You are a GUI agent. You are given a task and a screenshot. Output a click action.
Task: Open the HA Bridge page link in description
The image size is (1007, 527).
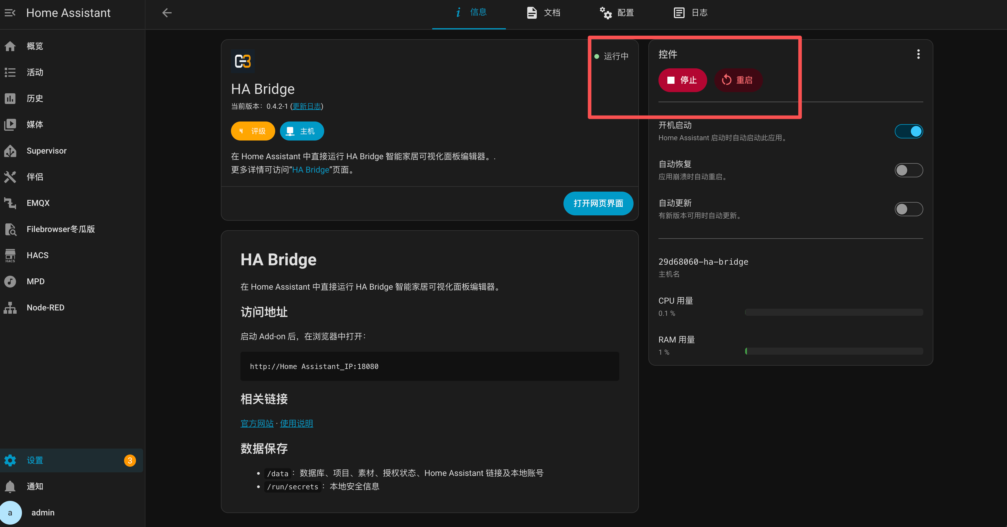[x=311, y=170]
